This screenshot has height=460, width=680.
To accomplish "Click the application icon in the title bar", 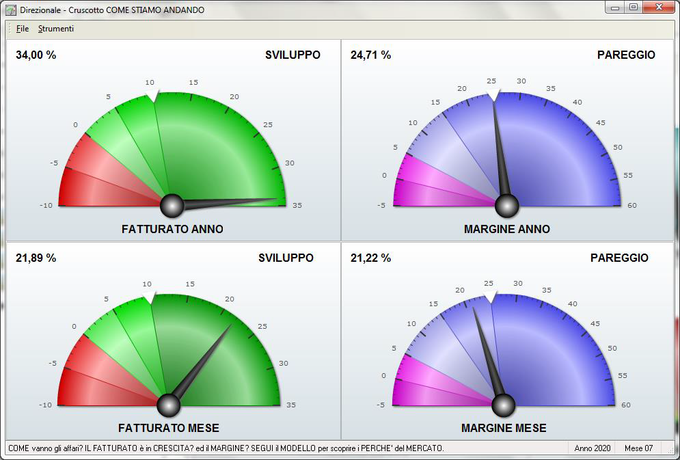I will 11,10.
